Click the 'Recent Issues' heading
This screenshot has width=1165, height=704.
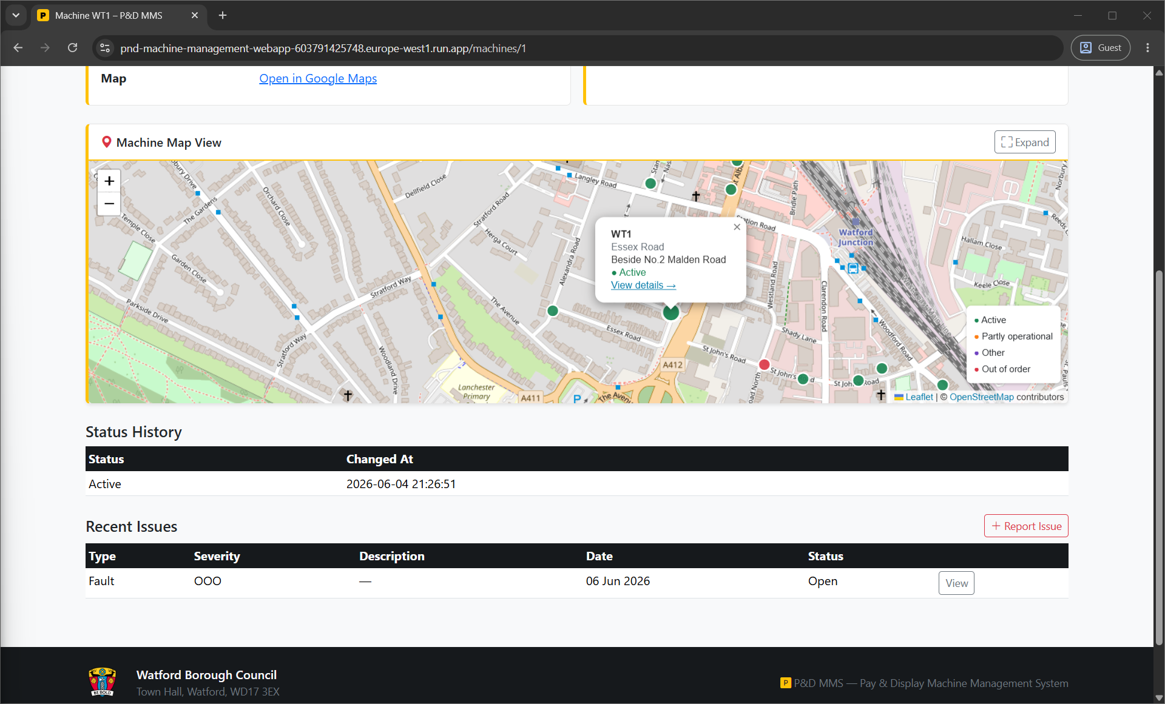click(132, 526)
